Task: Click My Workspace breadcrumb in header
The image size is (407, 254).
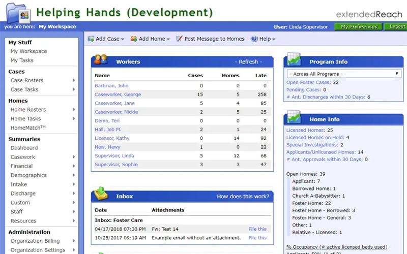Action: 57,27
